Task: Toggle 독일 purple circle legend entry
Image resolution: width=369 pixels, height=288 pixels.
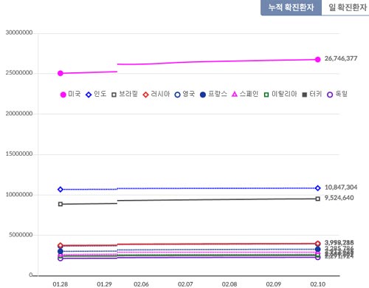Action: [x=330, y=95]
